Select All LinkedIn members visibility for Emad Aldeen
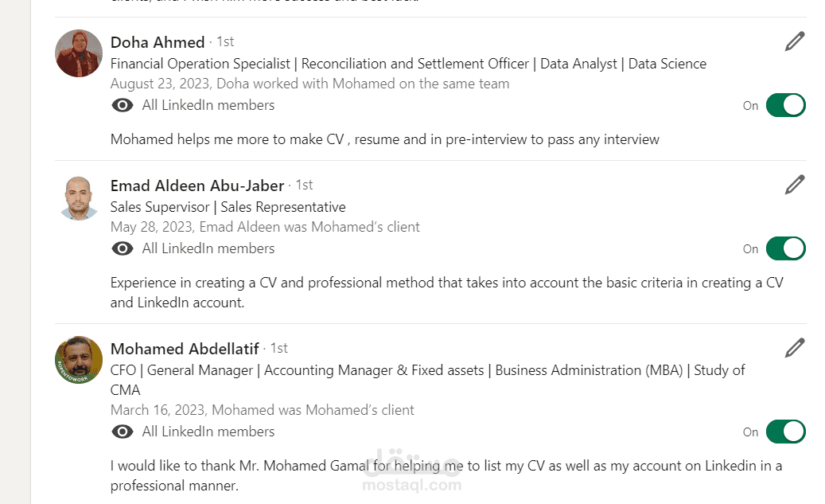Viewport: 825px width, 504px height. coord(208,248)
